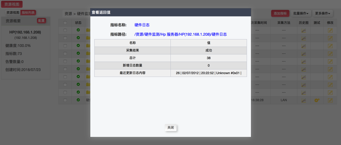Switch to the 指标列表 tab
Viewport: 341px width, 145px height.
pos(28,13)
